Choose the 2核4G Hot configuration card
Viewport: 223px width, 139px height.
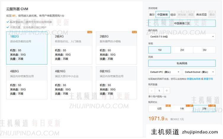click(x=72, y=48)
